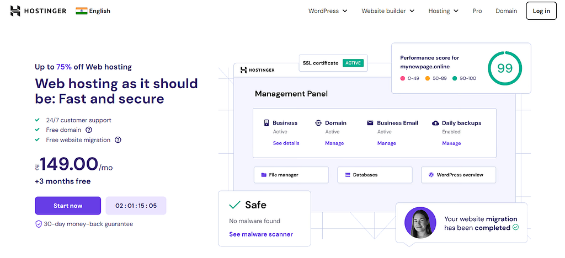Click the 30-day money-back guarantee text

(x=88, y=224)
